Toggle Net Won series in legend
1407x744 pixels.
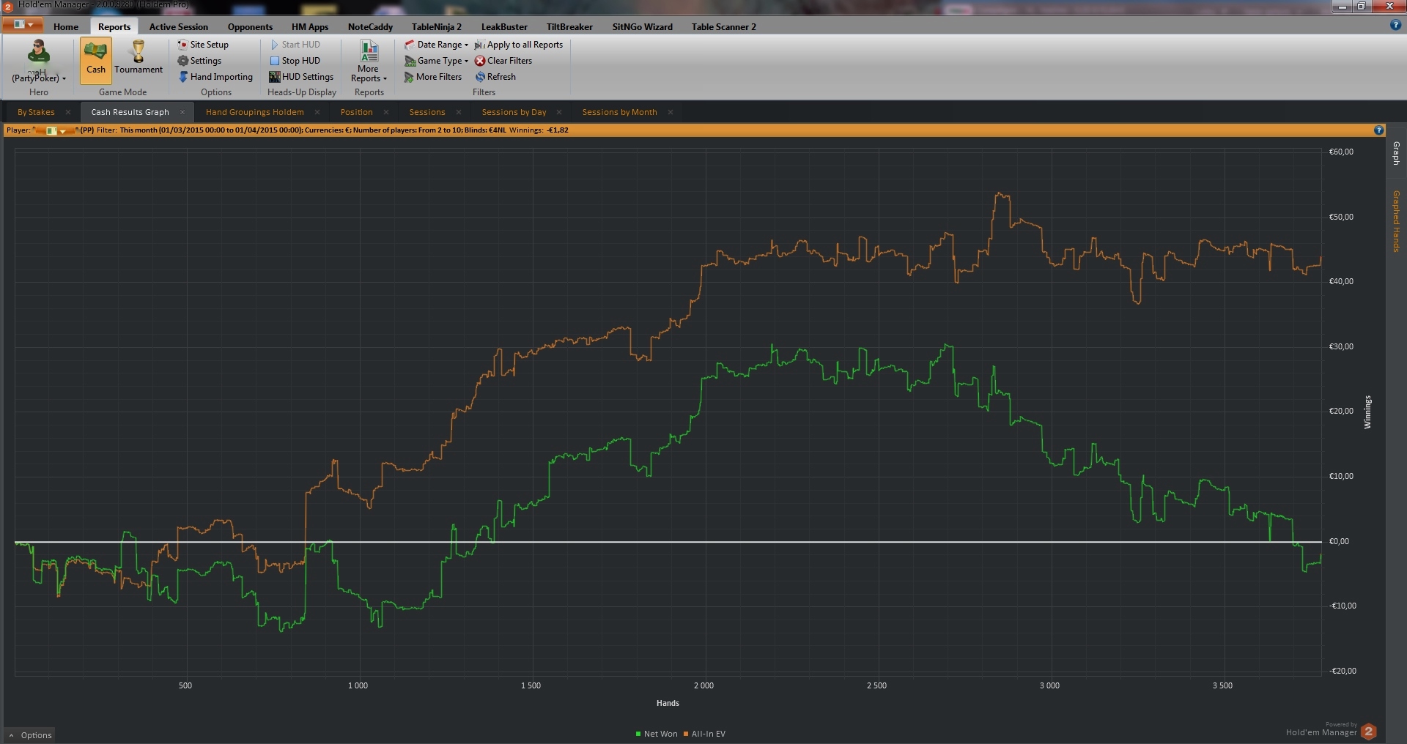(x=657, y=734)
